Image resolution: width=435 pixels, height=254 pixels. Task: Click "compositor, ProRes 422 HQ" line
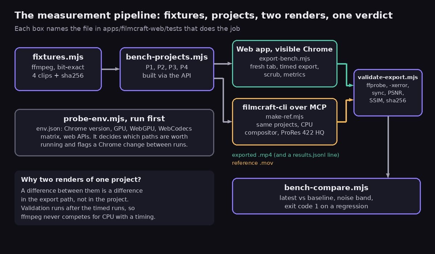coord(285,132)
